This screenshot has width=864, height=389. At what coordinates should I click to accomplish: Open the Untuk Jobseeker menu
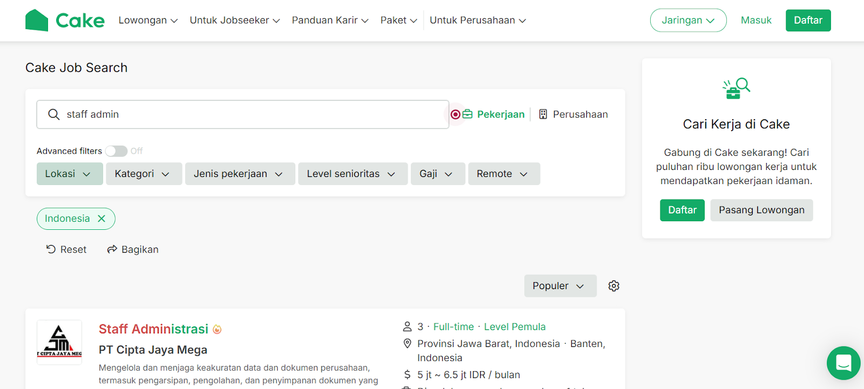click(235, 21)
